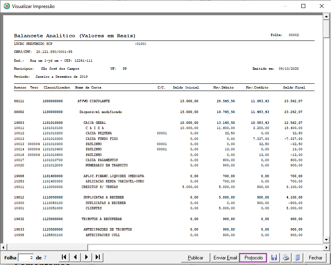Click the Mov.Débito column header
Viewport: 331px width, 265px height.
(x=223, y=87)
